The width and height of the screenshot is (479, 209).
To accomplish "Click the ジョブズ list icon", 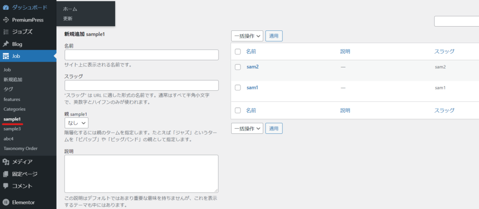I will click(6, 32).
